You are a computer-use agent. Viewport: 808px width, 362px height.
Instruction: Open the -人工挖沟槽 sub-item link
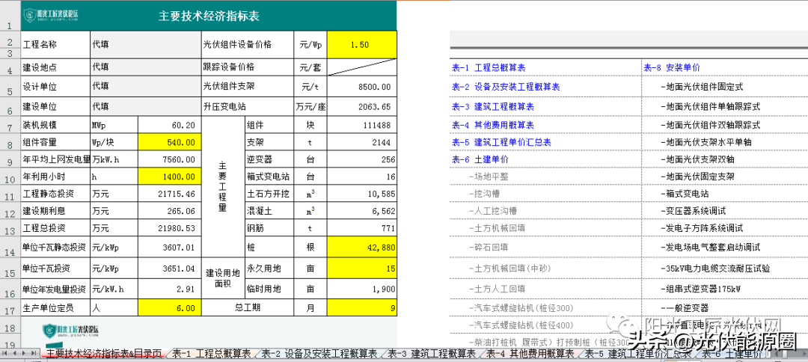pyautogui.click(x=492, y=211)
